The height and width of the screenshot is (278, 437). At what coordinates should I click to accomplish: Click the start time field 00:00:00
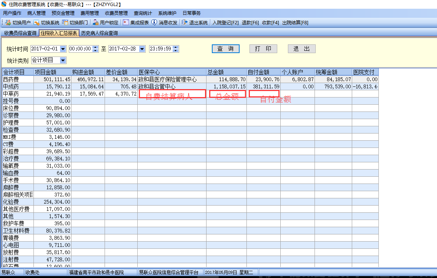click(81, 49)
